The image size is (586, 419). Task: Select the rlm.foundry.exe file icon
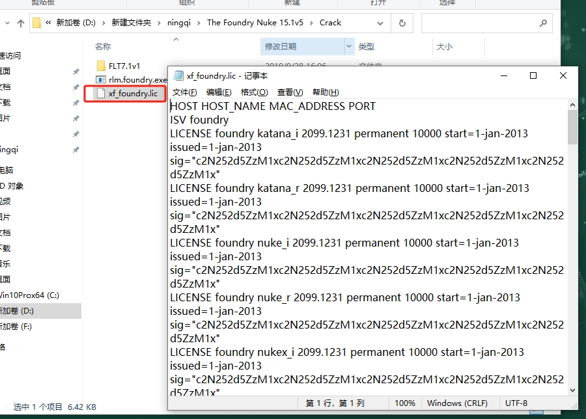coord(101,79)
